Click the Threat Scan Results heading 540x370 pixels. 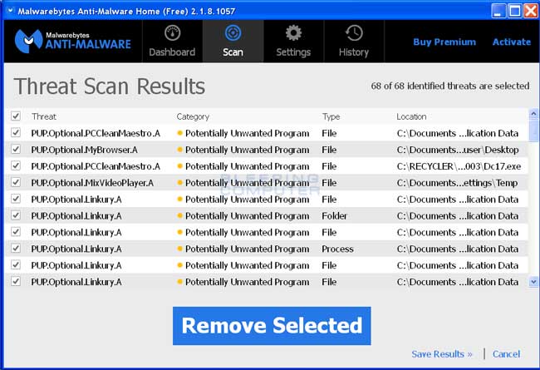tap(110, 86)
